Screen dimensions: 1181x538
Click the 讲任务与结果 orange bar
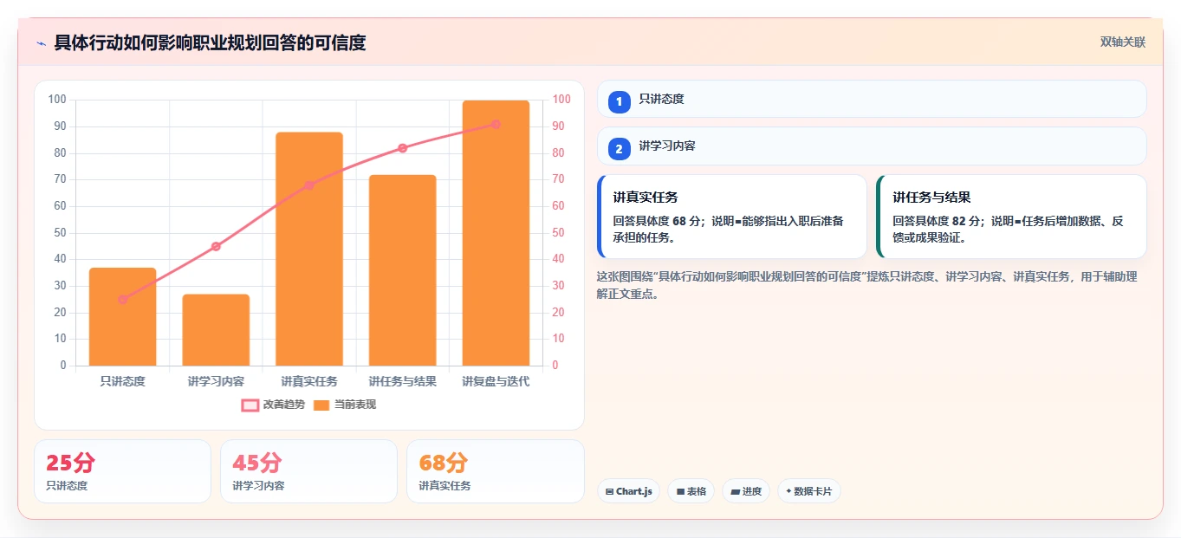pos(402,270)
